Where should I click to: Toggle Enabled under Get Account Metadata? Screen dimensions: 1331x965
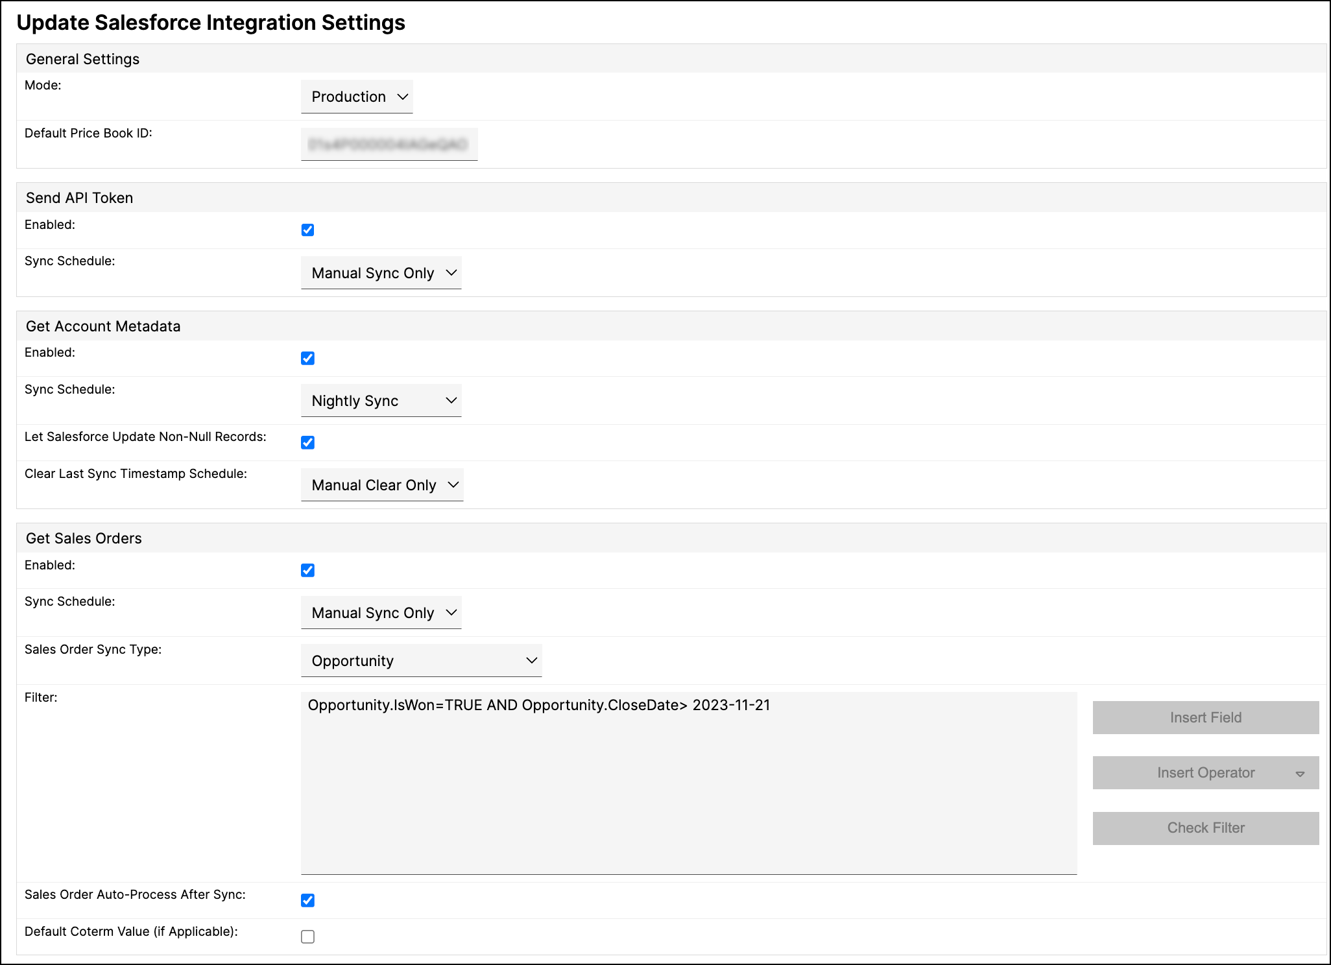coord(307,359)
